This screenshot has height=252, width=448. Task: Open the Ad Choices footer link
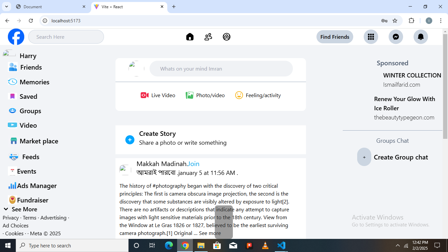15,225
